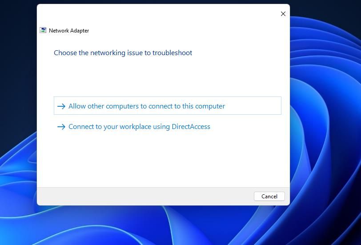361x245 pixels.
Task: Click the 'Choose the networking issue to troubleshoot' heading
Action: (x=123, y=53)
